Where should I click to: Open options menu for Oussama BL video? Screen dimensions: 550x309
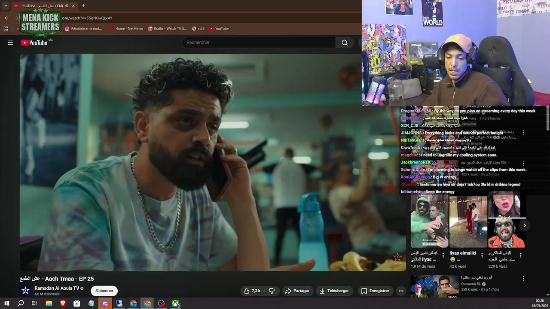point(523,279)
